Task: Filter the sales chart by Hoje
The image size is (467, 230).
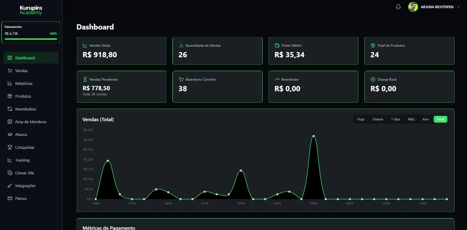Action: 361,119
